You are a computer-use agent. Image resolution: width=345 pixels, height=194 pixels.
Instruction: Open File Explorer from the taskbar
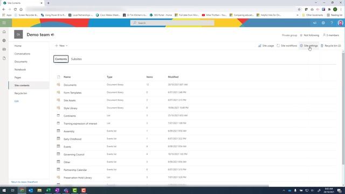[39, 190]
